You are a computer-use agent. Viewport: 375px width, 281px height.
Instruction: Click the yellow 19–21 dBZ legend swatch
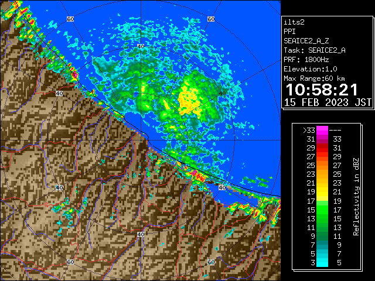pos(322,192)
